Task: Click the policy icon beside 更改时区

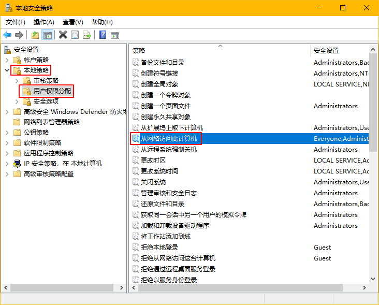Action: tap(136, 160)
